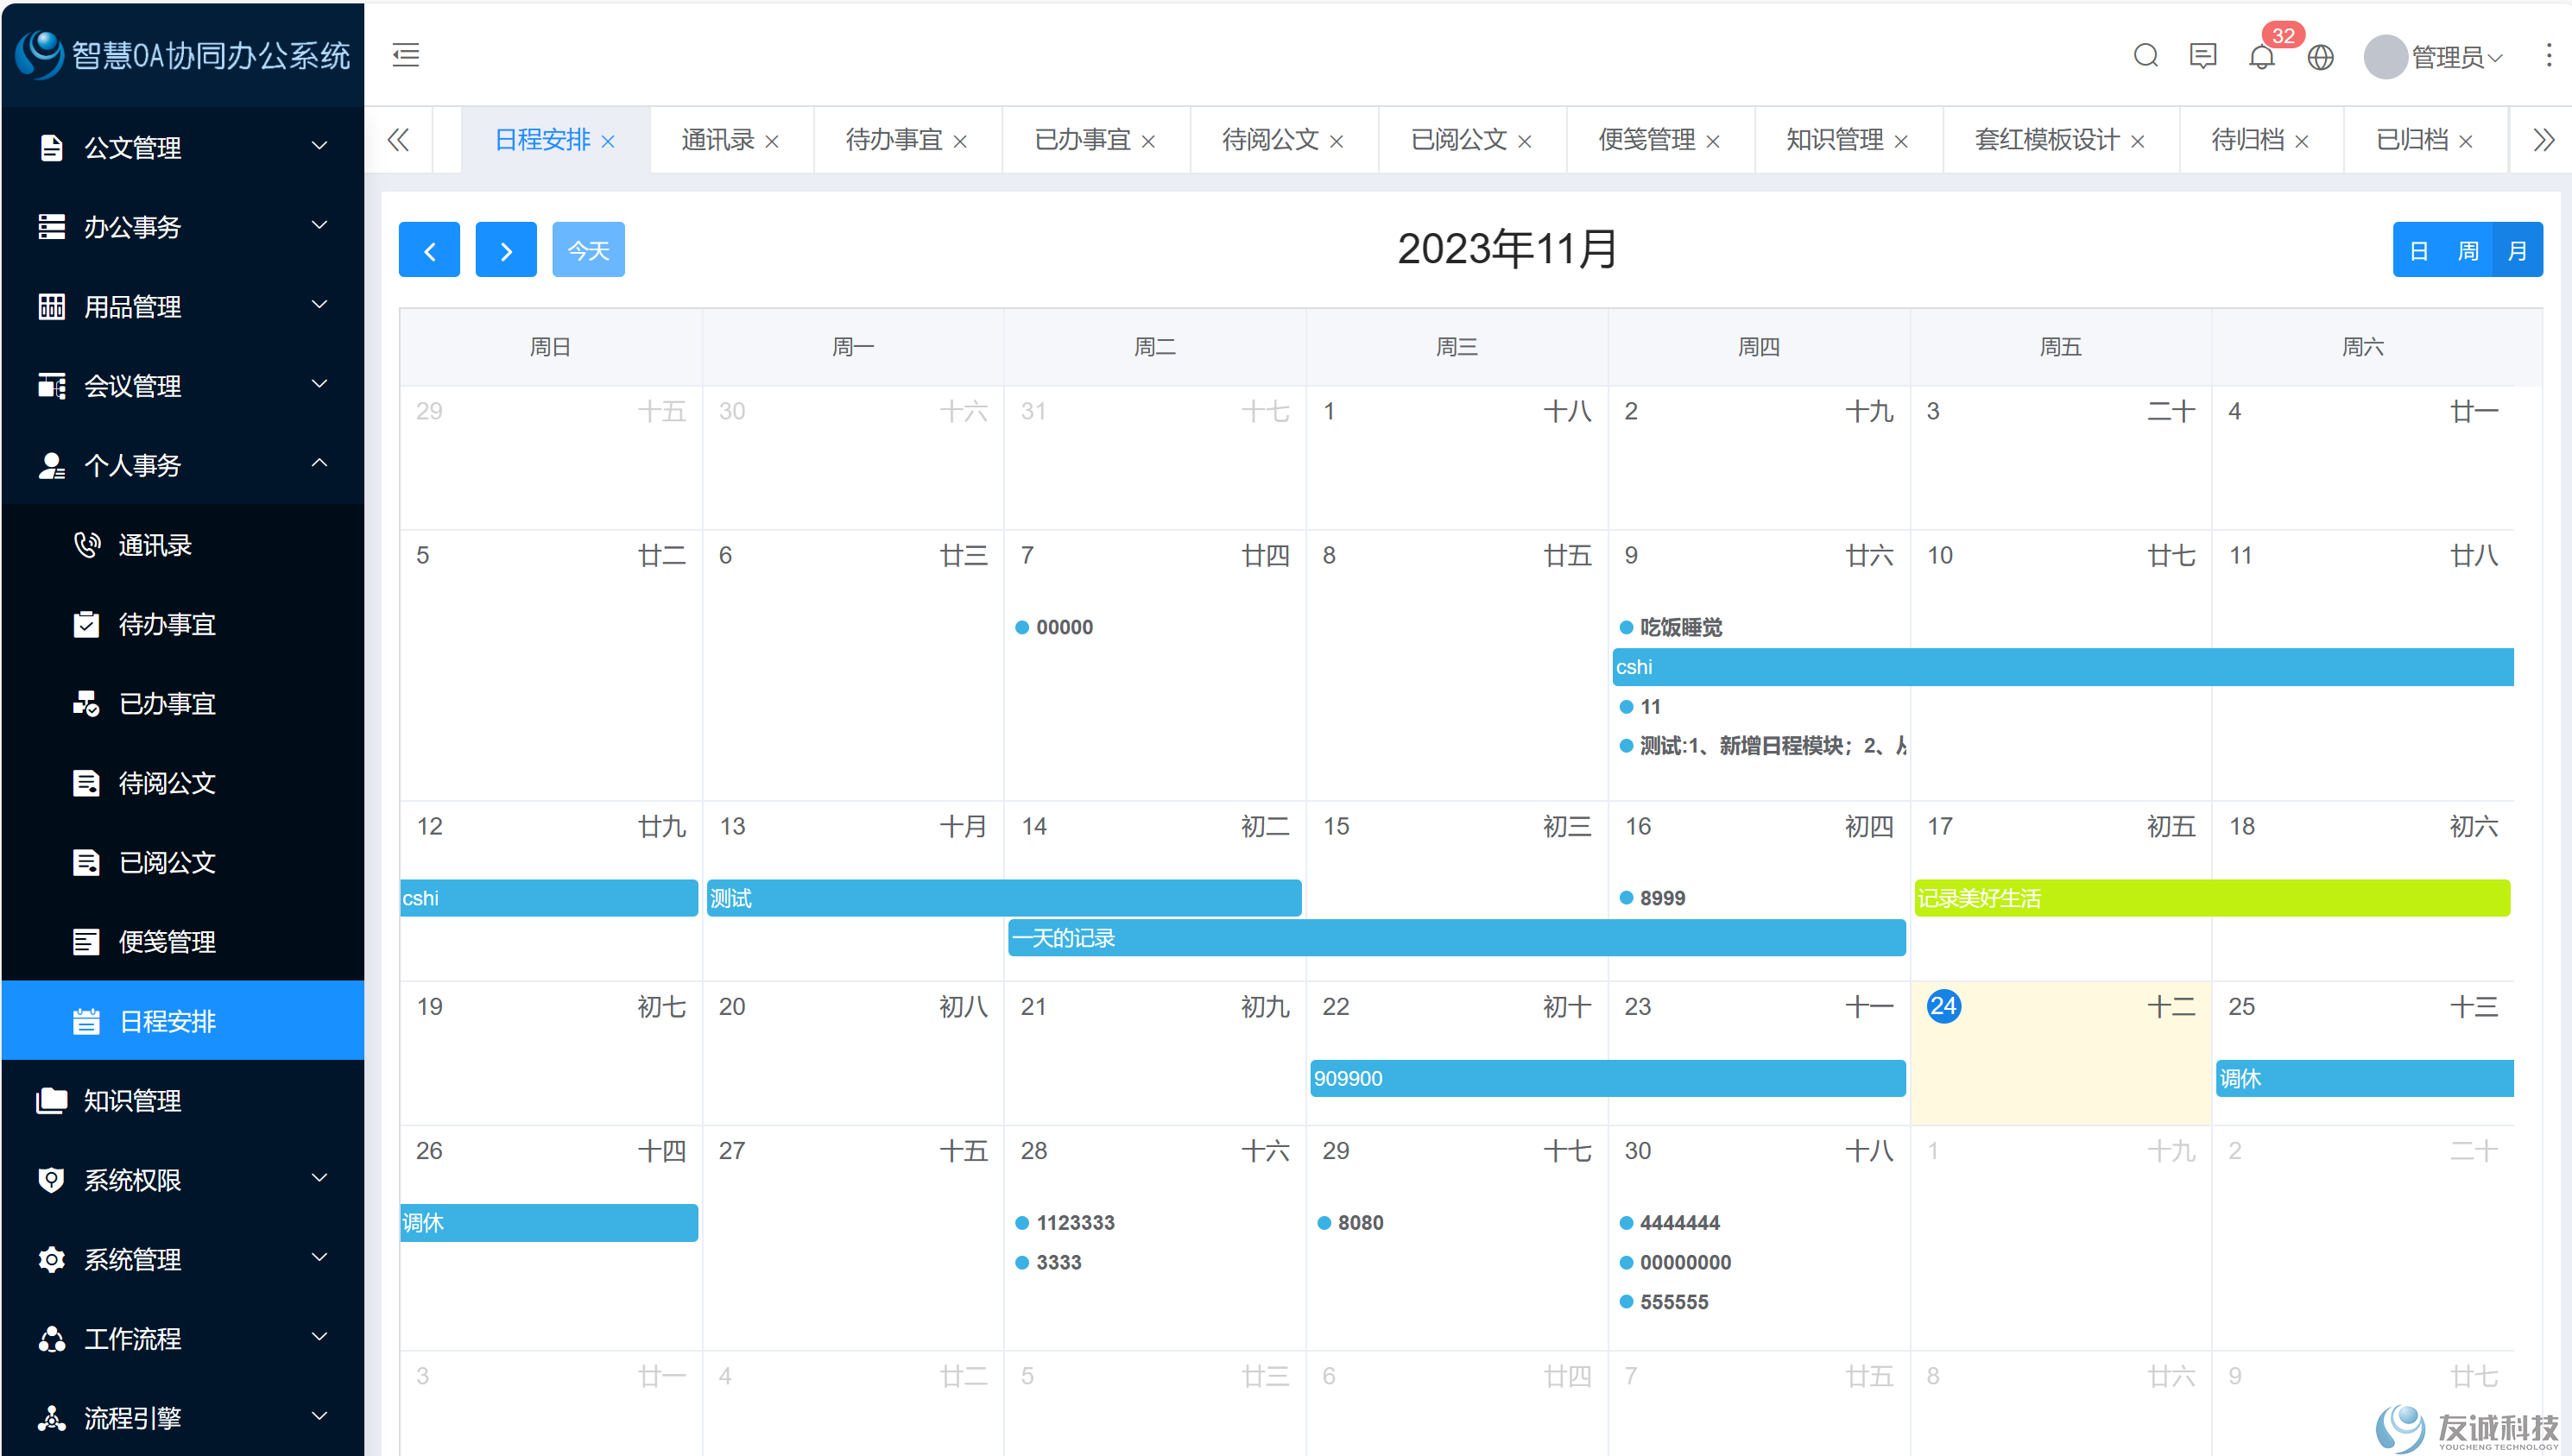Collapse the sidebar with the menu fold icon
This screenshot has height=1456, width=2572.
[x=405, y=55]
